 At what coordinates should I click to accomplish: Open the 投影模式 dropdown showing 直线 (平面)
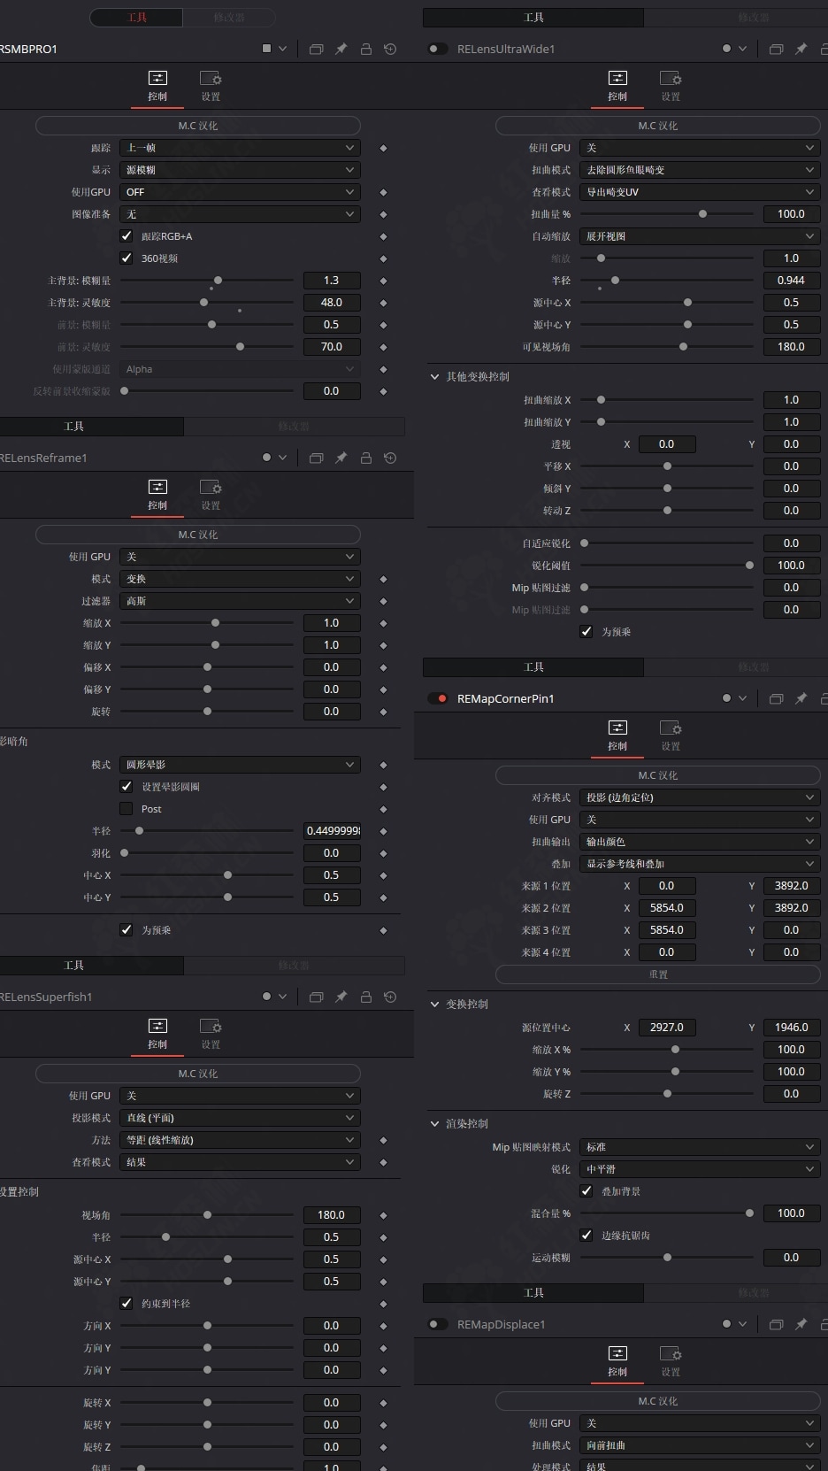pos(240,1118)
